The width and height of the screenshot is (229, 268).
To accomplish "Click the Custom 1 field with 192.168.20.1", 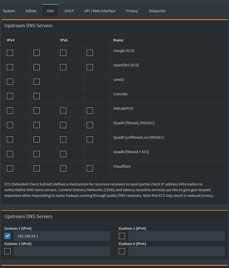I will 62,236.
